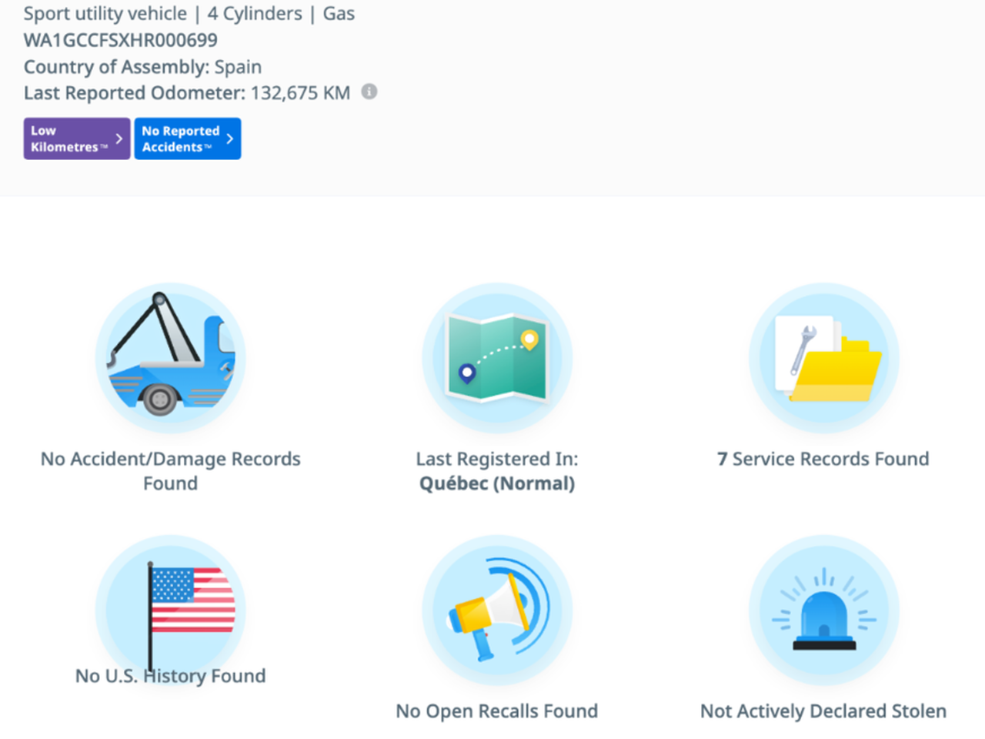Click the No U.S. History Found label
This screenshot has width=985, height=739.
171,676
